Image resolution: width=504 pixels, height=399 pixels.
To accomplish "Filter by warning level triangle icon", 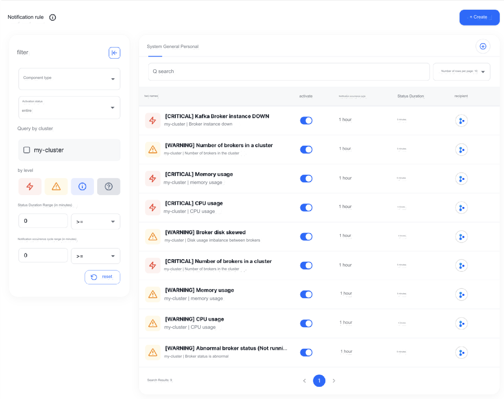I will 56,186.
